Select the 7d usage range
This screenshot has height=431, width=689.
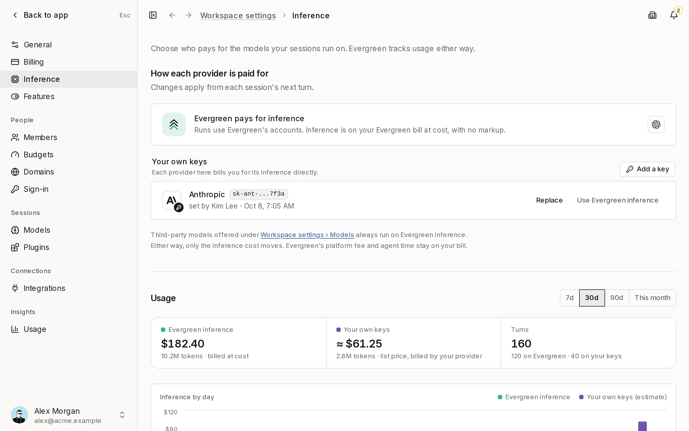click(x=570, y=298)
